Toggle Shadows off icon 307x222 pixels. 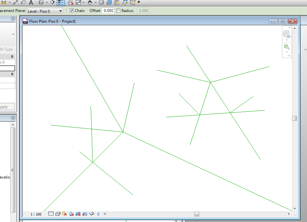(x=71, y=214)
